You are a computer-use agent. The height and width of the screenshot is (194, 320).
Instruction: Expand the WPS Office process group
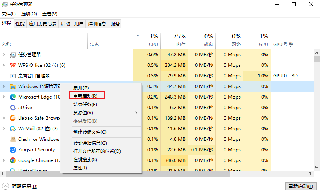pyautogui.click(x=3, y=65)
